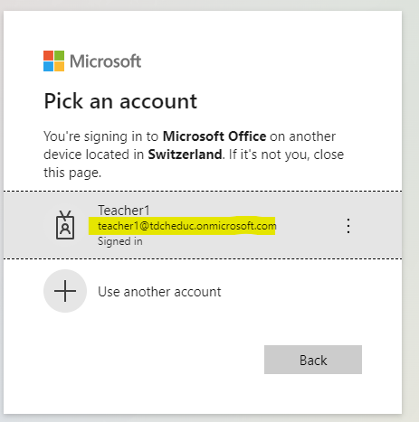Screen dimensions: 419x422
Task: Click the green square of Microsoft logo
Action: [x=59, y=55]
